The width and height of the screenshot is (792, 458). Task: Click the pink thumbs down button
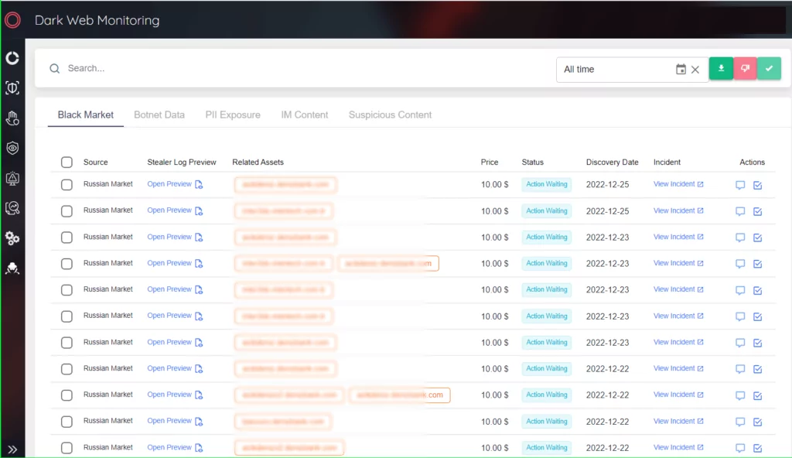pos(745,68)
